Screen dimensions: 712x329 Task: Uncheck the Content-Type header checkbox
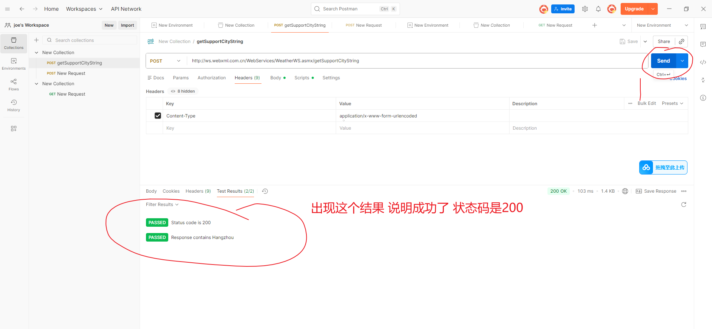click(x=158, y=116)
